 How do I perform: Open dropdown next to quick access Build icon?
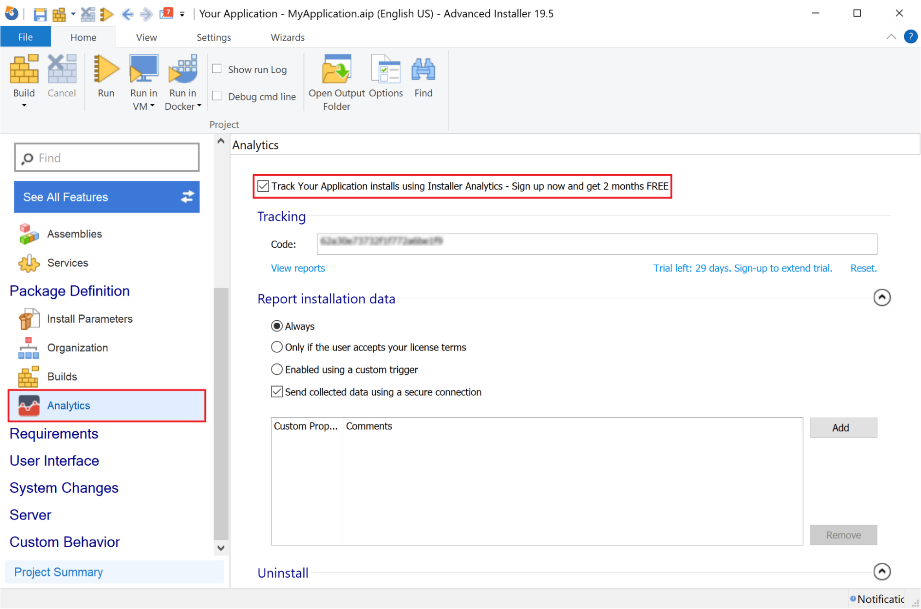tap(73, 14)
